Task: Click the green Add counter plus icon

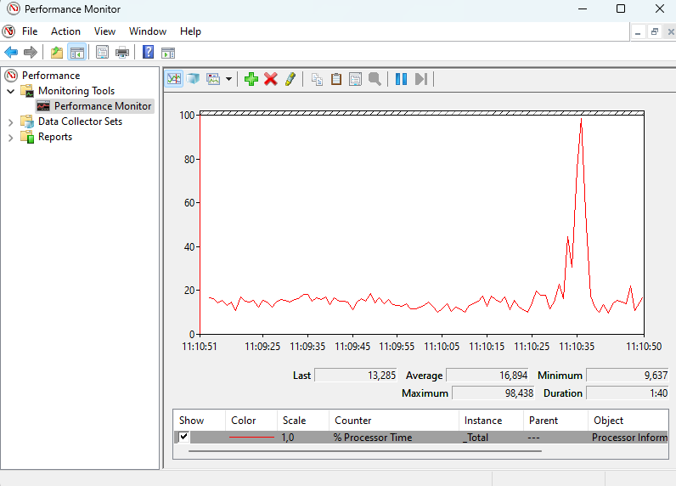Action: click(251, 79)
